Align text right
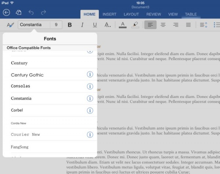The width and height of the screenshot is (220, 174). pyautogui.click(x=176, y=25)
